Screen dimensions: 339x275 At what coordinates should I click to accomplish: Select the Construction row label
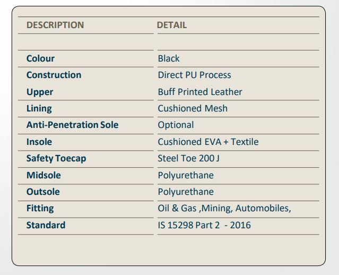[54, 75]
